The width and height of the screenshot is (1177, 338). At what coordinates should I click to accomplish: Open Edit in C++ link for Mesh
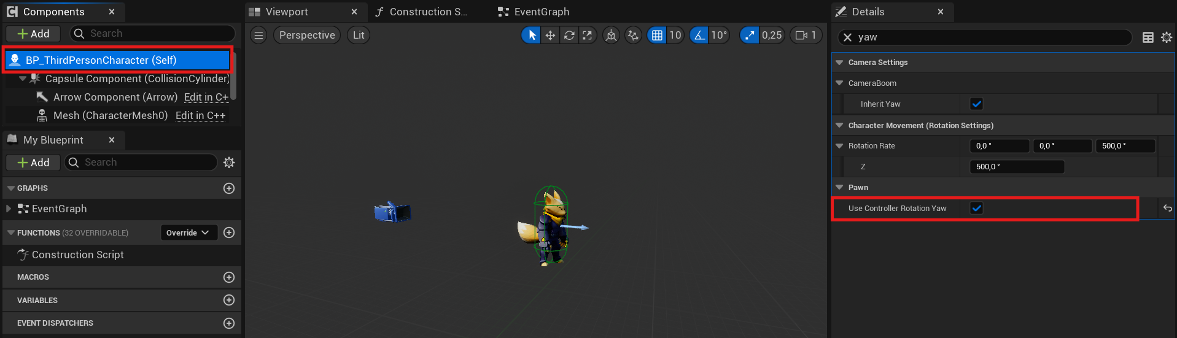(200, 115)
